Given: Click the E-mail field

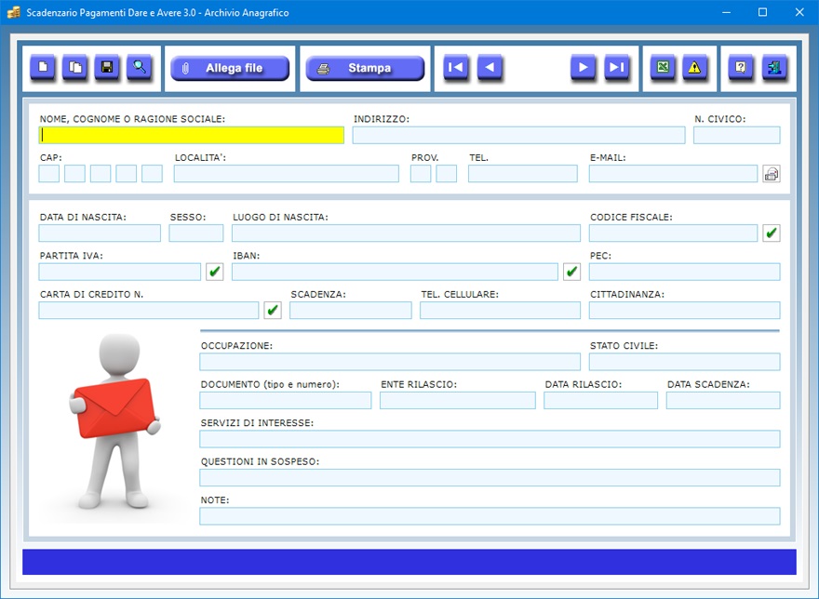Looking at the screenshot, I should [673, 174].
